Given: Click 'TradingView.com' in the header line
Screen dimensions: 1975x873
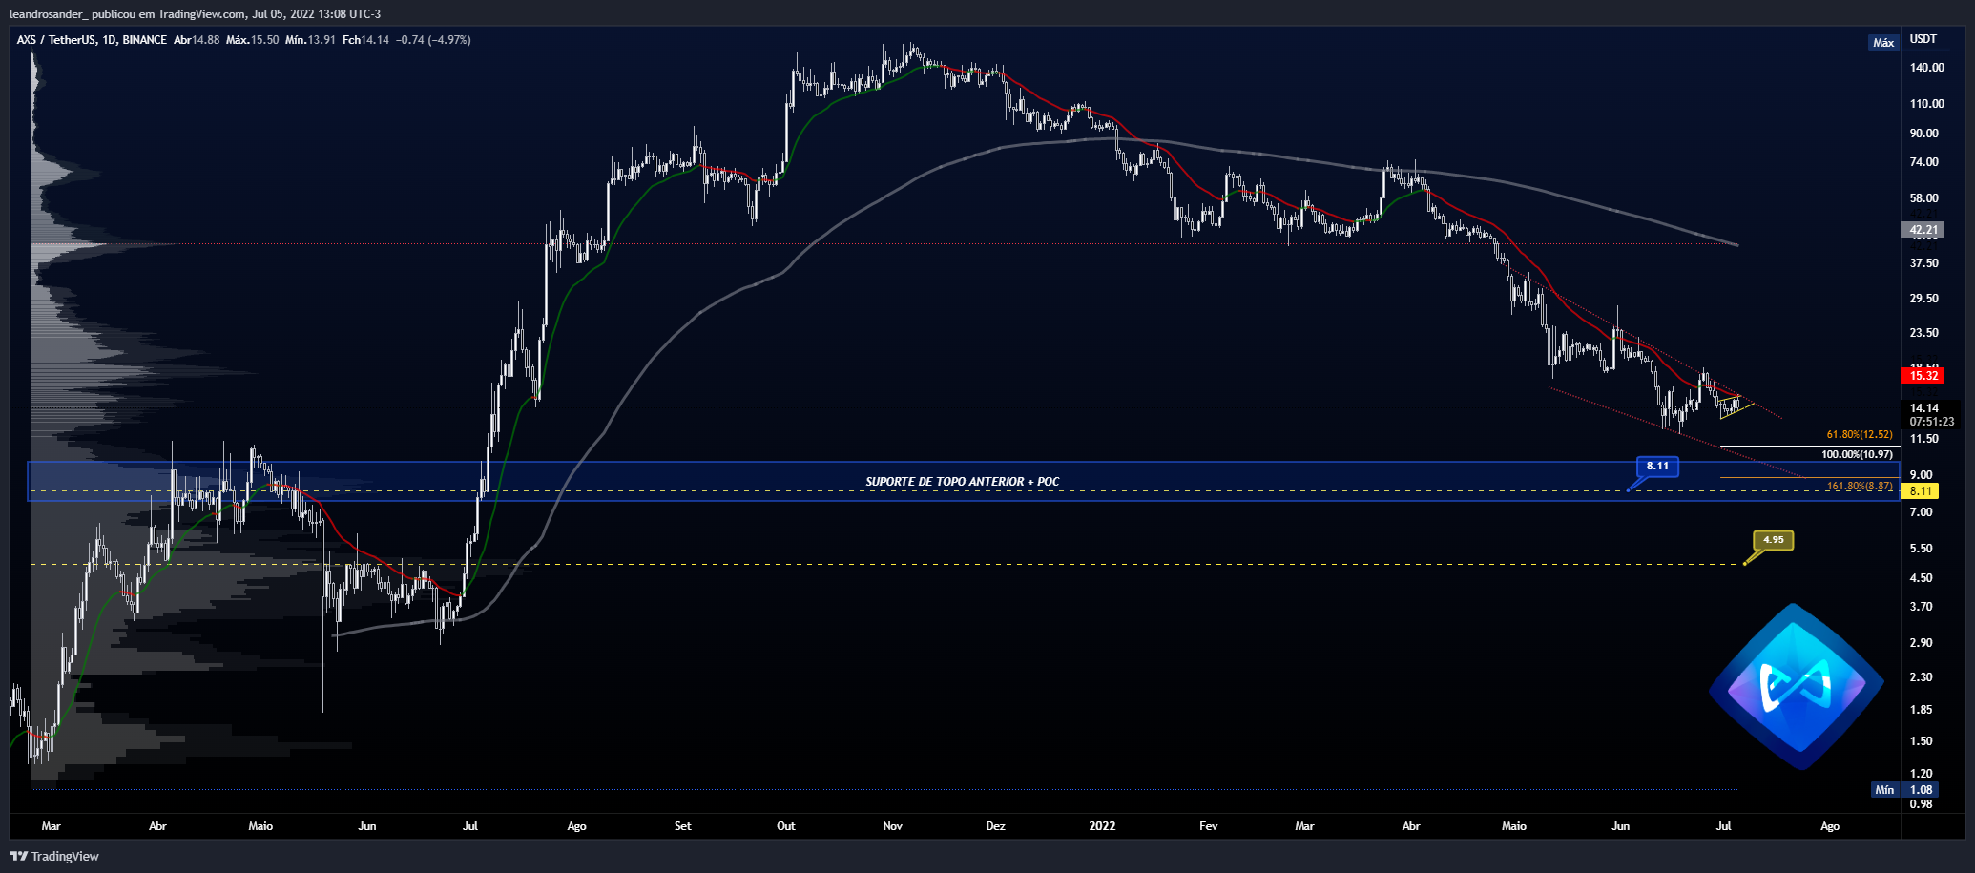Looking at the screenshot, I should pos(199,14).
